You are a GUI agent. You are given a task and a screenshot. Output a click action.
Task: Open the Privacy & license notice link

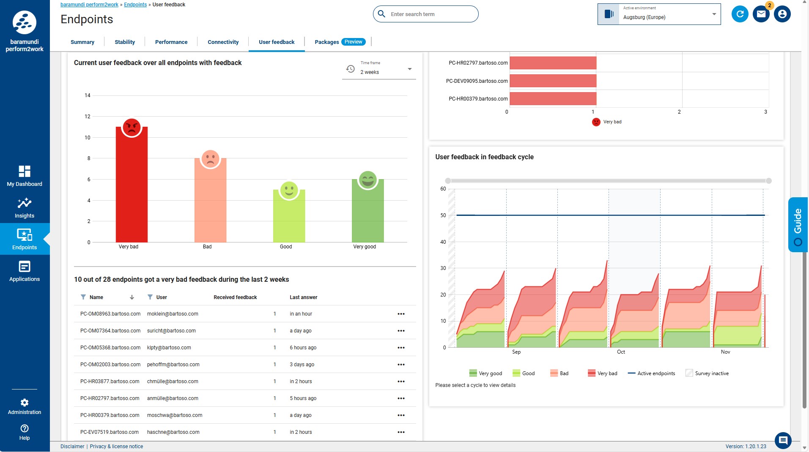pyautogui.click(x=116, y=447)
